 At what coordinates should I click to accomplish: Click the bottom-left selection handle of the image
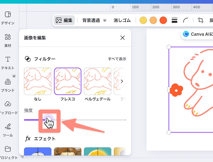tap(169, 132)
